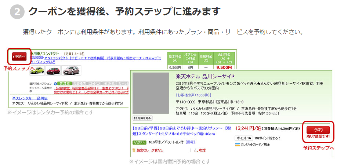Select the red car thumbnail
Screen dimensions: 337x168
point(53,70)
